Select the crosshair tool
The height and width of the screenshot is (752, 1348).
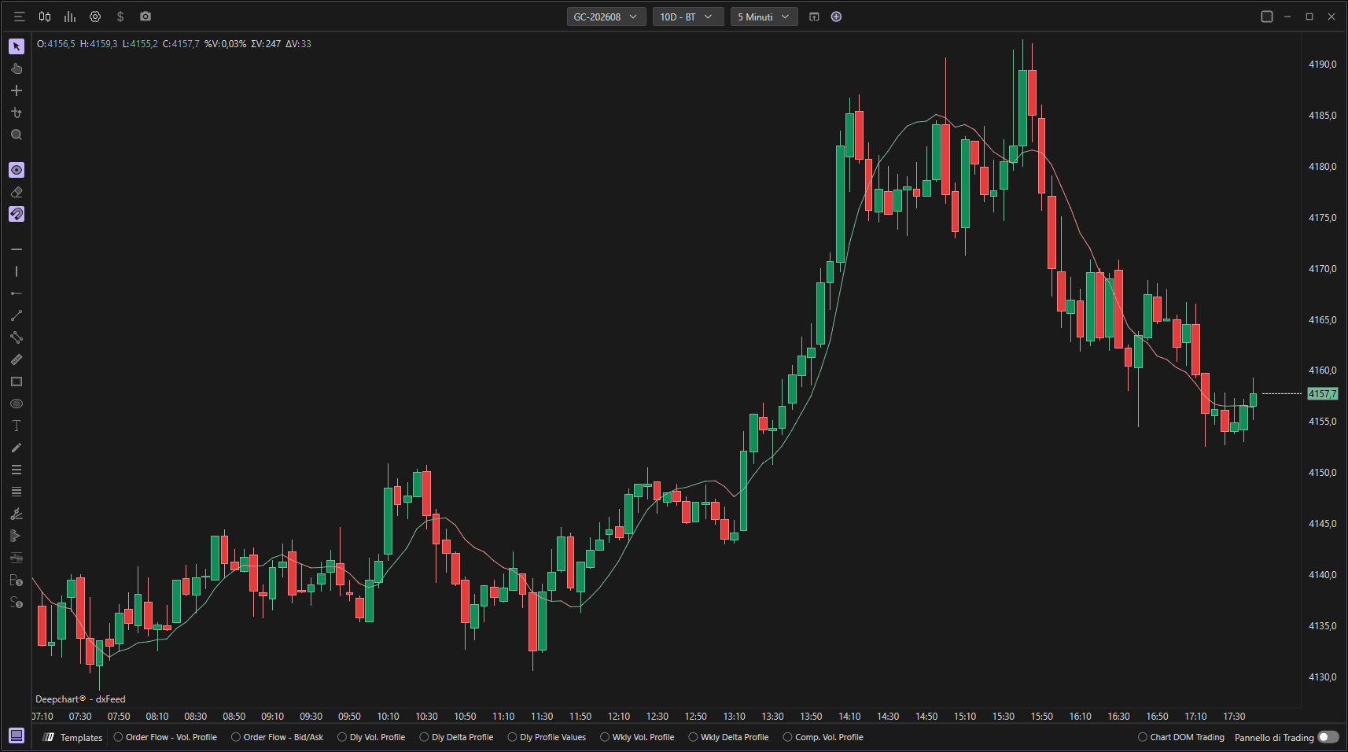pyautogui.click(x=17, y=90)
